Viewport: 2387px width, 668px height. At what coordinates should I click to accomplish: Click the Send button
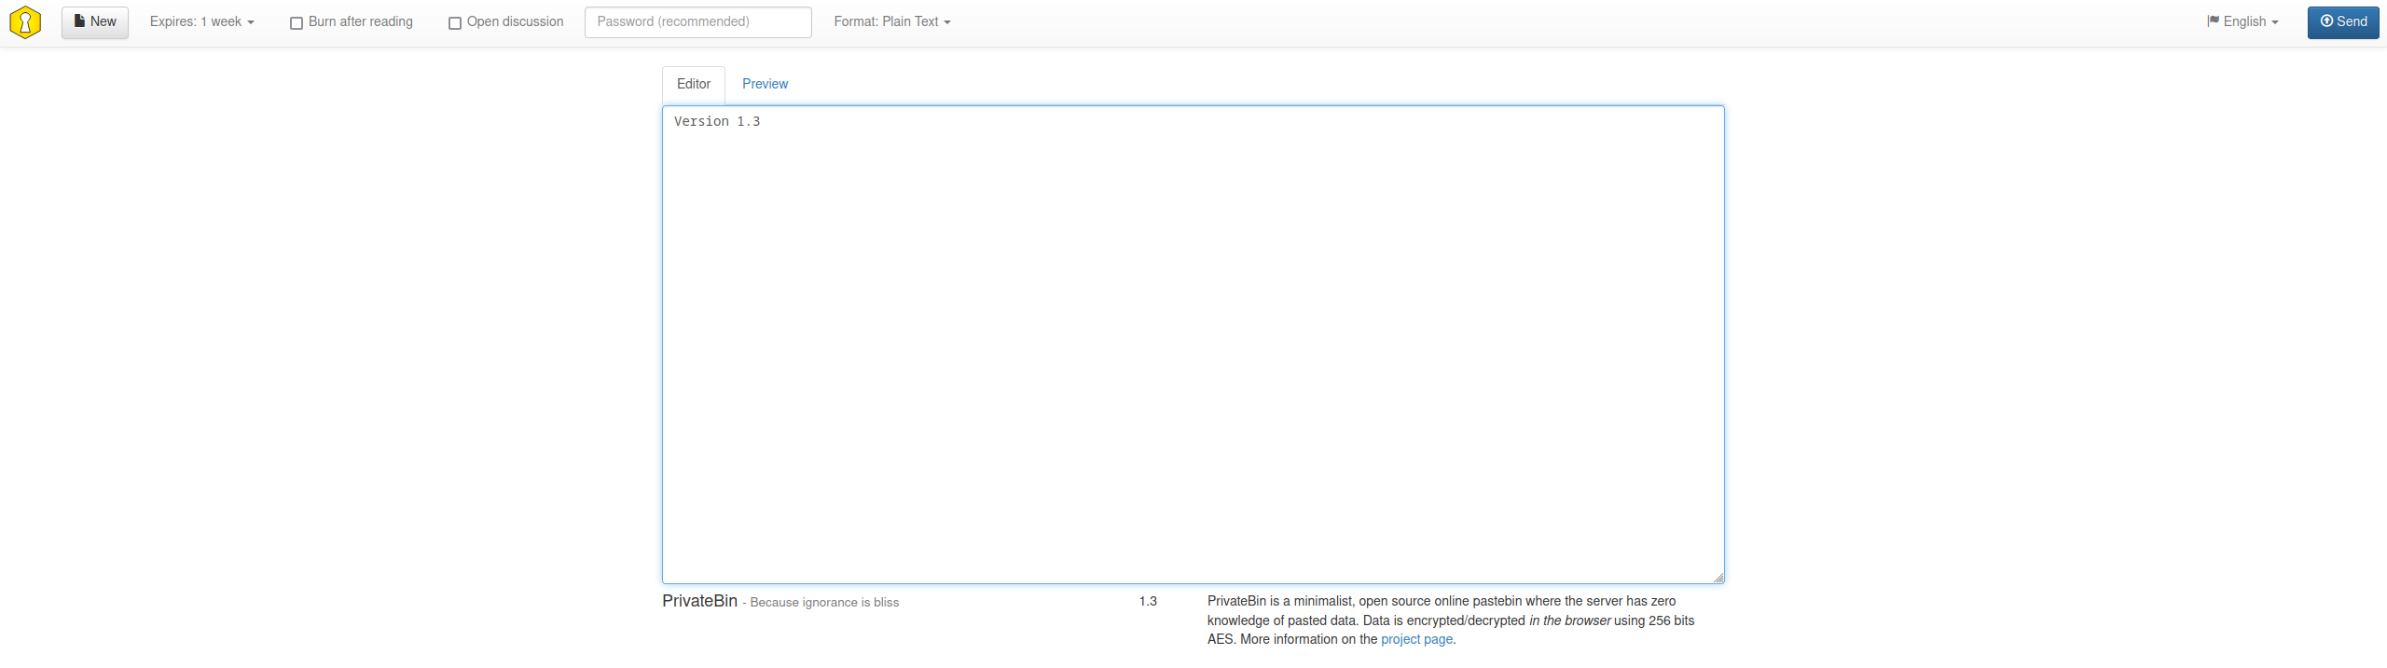coord(2343,22)
